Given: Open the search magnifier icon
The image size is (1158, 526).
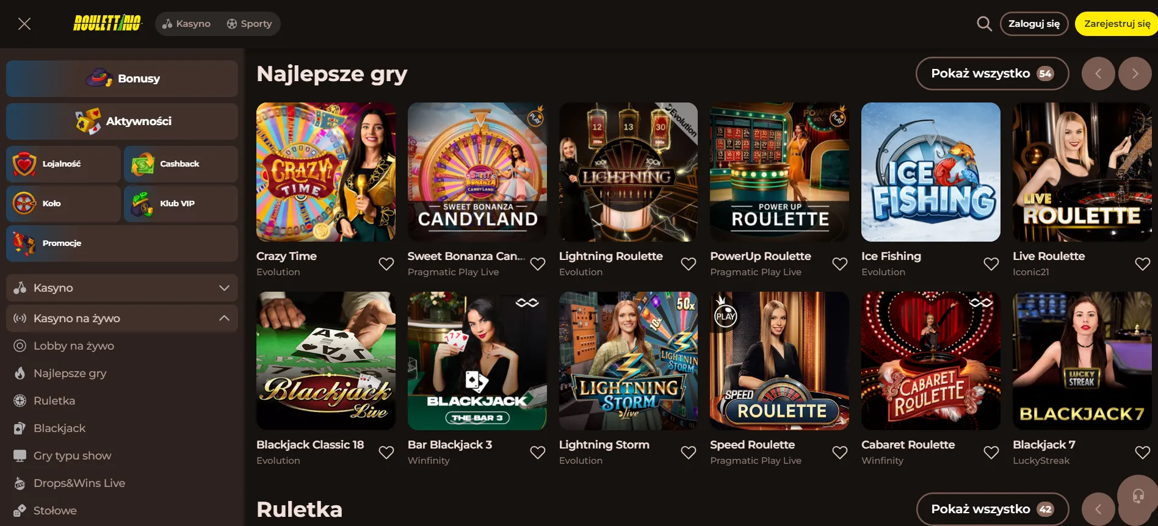Looking at the screenshot, I should (x=984, y=24).
